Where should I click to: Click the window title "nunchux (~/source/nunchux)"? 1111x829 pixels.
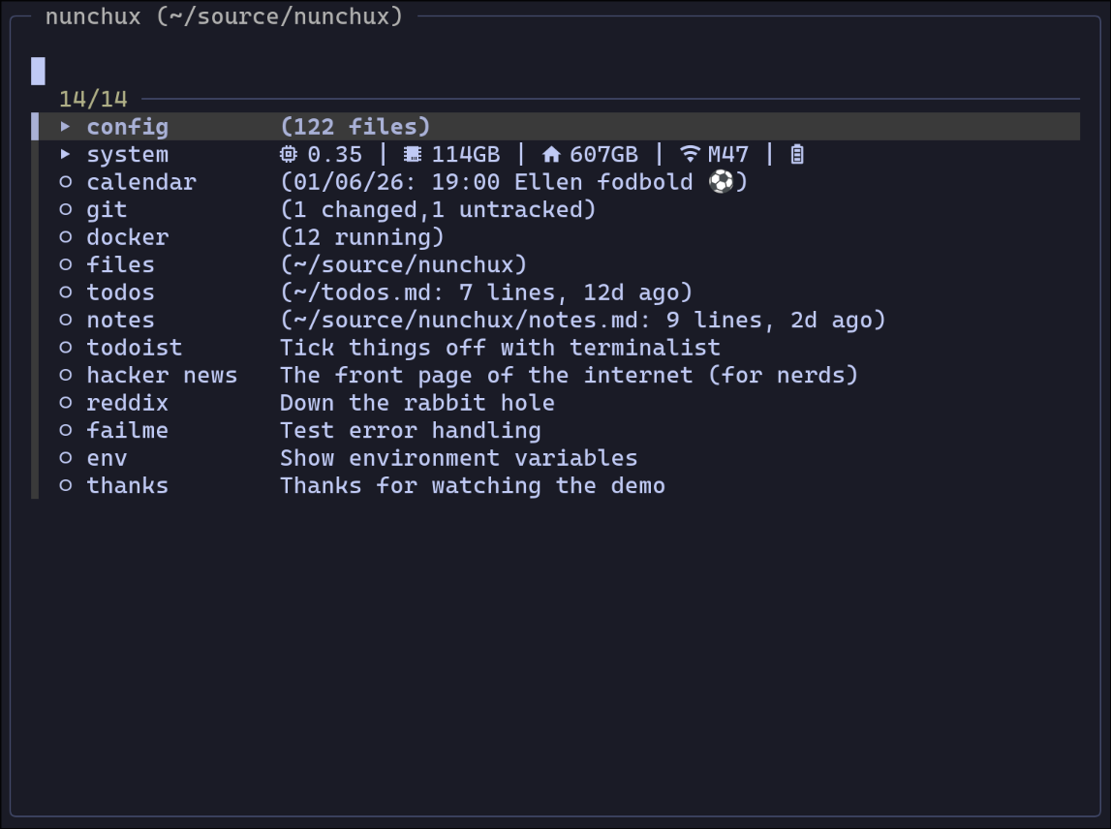coord(224,16)
